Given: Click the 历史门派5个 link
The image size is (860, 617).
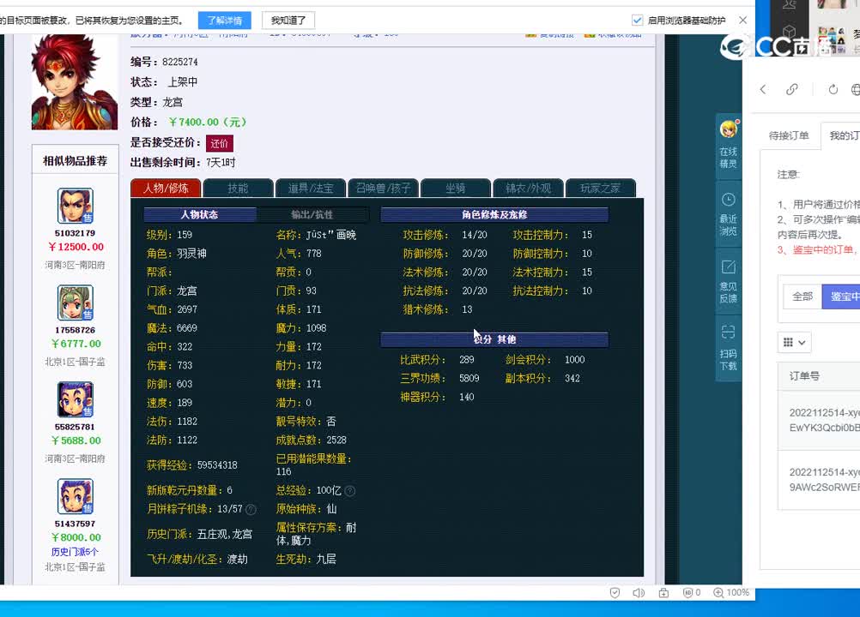Looking at the screenshot, I should 76,552.
